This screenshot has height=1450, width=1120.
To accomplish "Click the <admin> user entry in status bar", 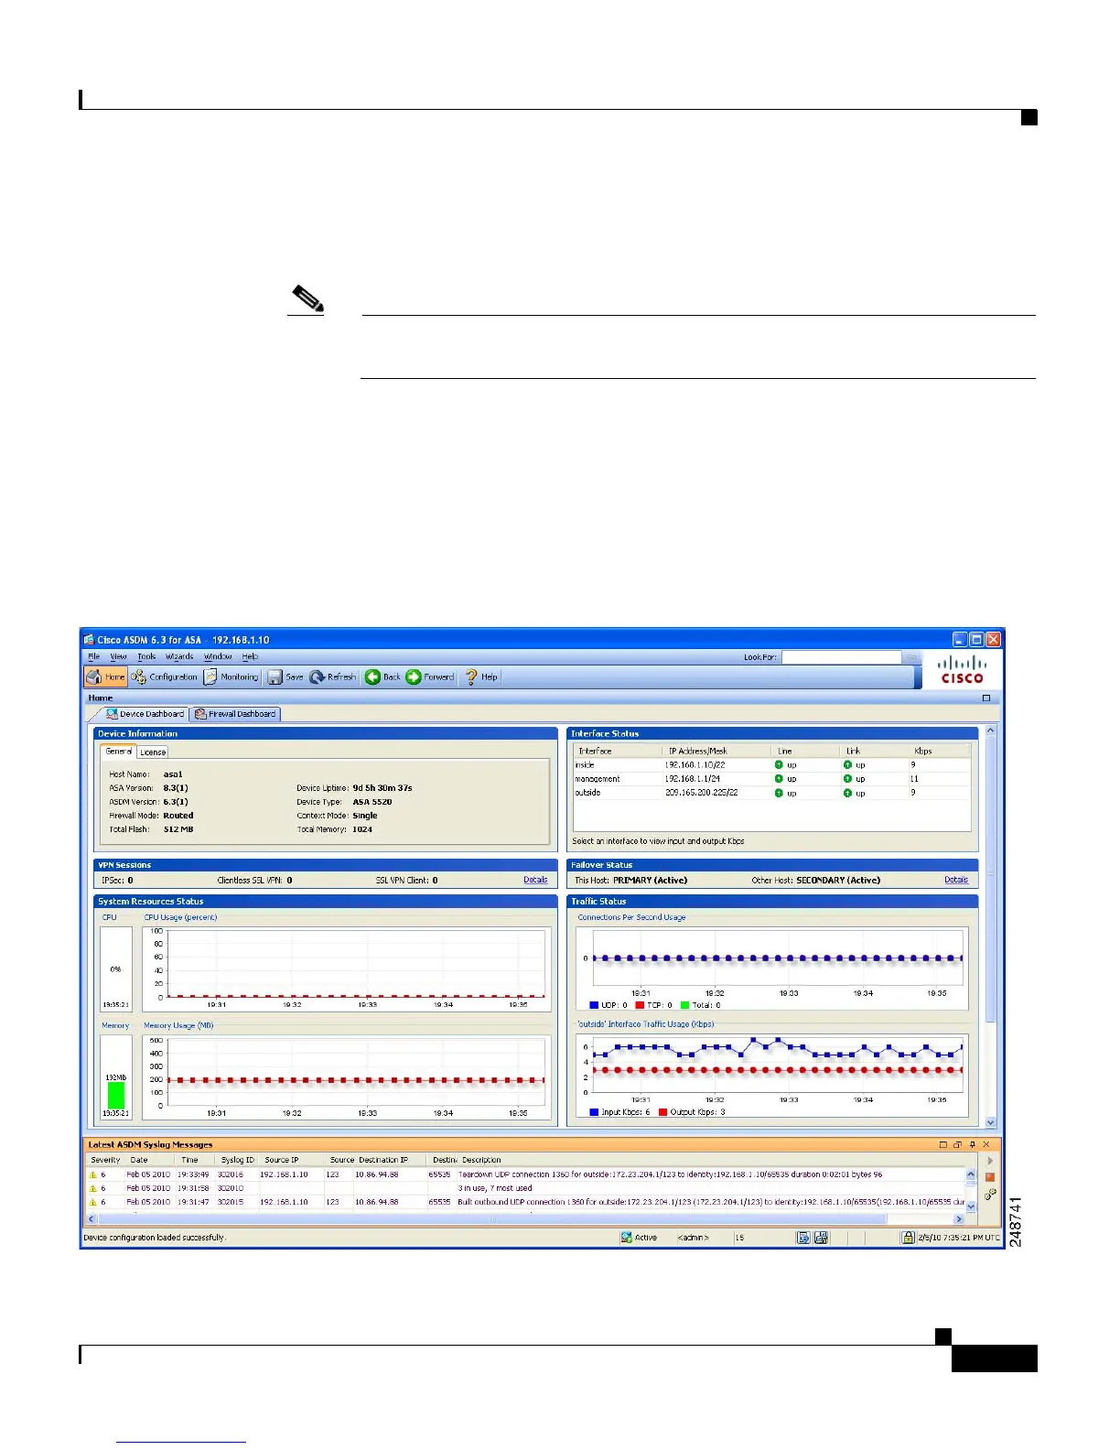I will (x=693, y=1238).
